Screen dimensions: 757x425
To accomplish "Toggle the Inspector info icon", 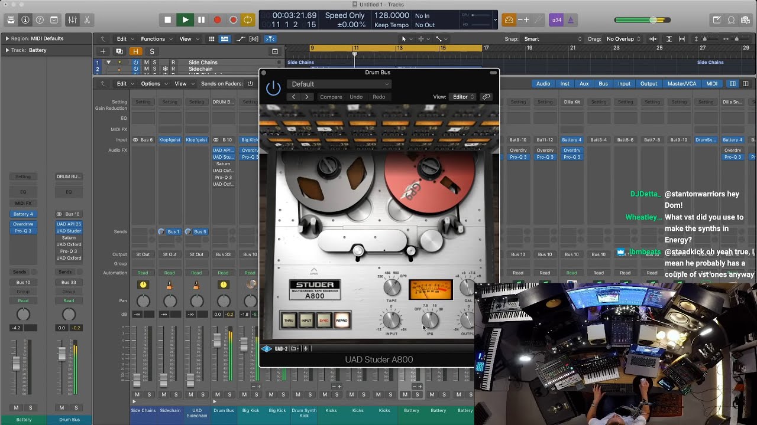I will (25, 19).
